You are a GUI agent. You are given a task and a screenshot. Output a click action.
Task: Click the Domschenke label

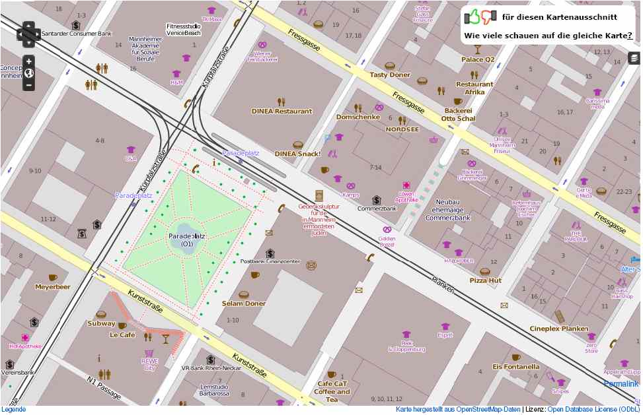(x=358, y=117)
